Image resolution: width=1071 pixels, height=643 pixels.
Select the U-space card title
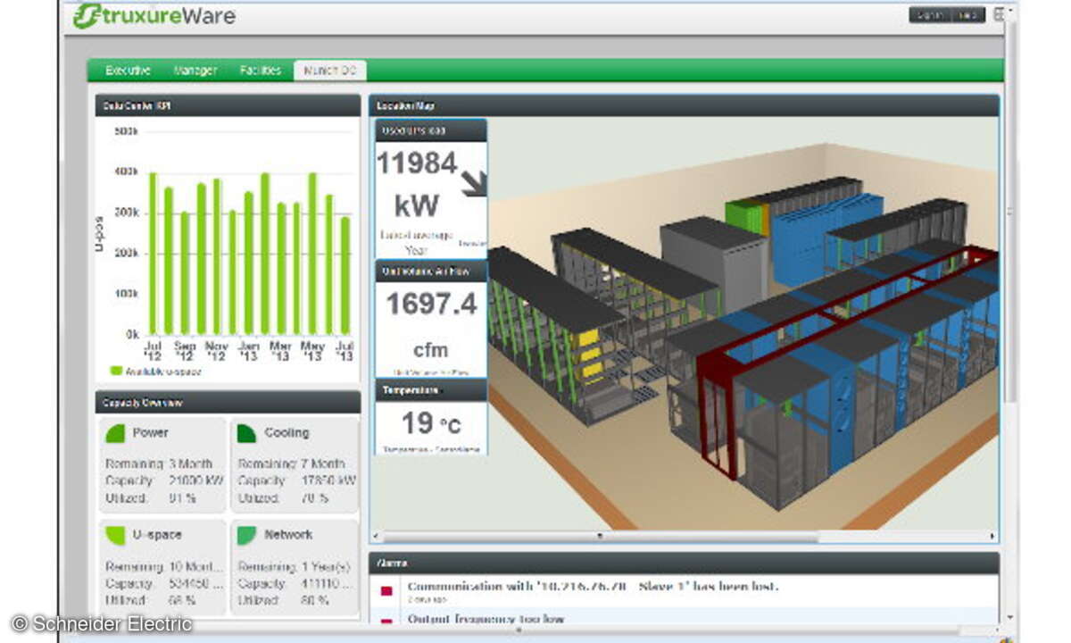(156, 535)
